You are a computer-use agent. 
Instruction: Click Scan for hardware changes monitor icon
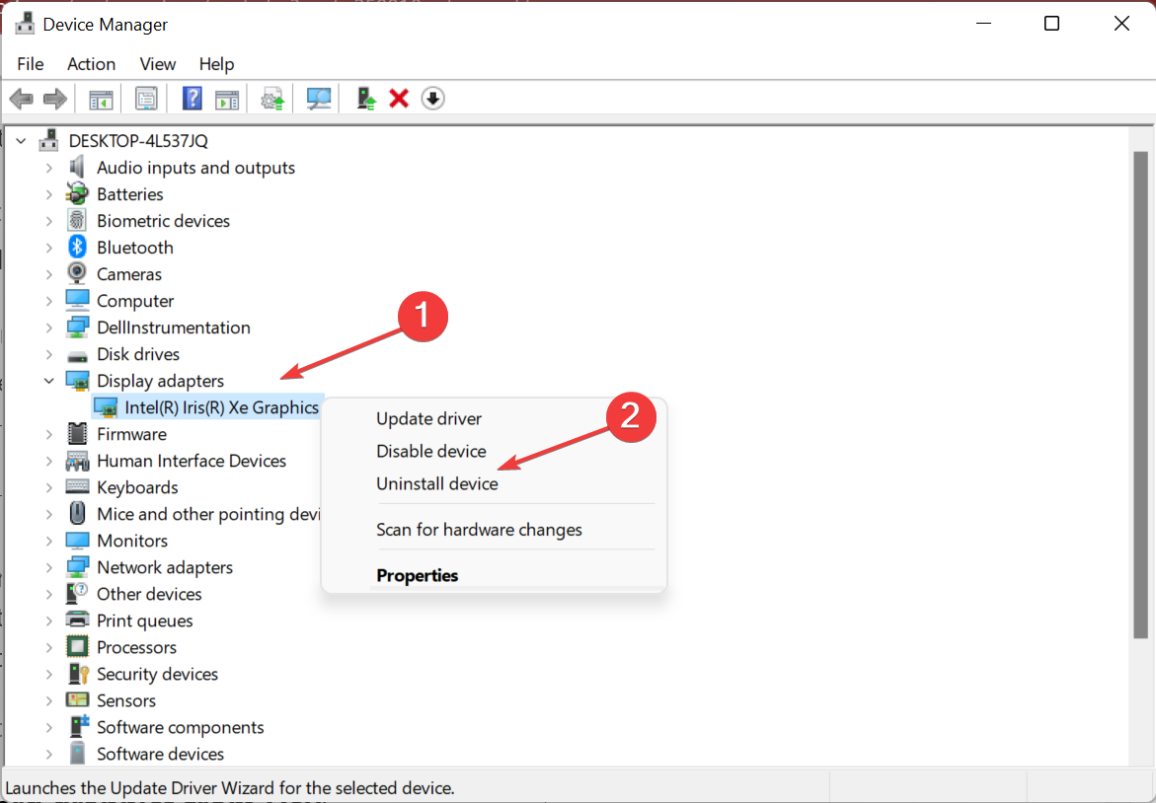pyautogui.click(x=319, y=99)
